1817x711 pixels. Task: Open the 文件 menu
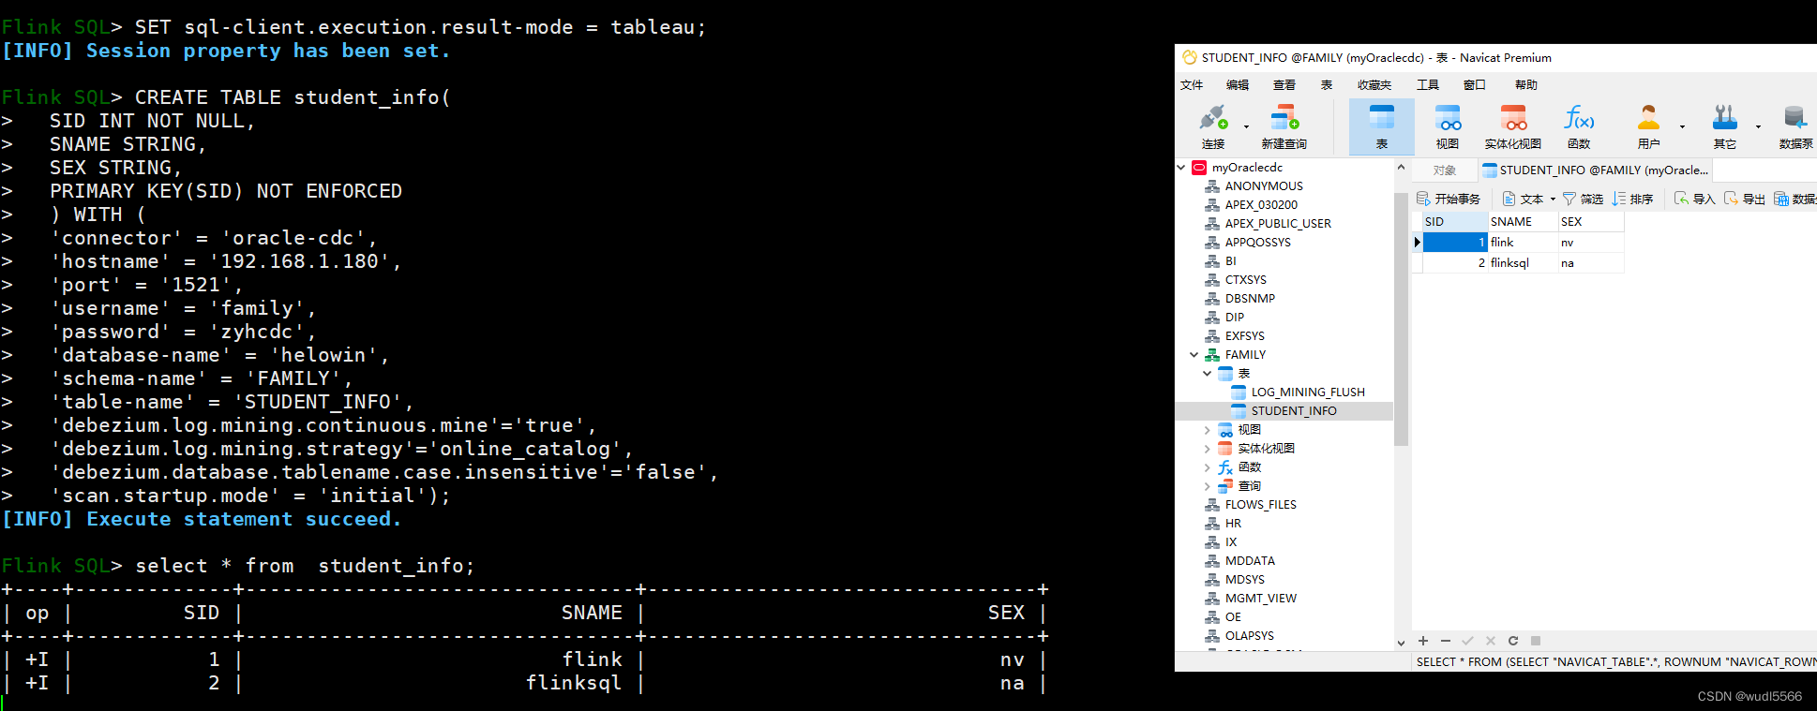(1192, 85)
